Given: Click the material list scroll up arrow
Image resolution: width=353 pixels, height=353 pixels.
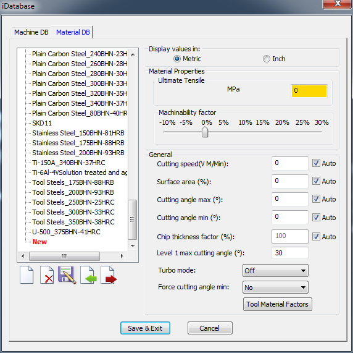Looking at the screenshot, I should 133,54.
